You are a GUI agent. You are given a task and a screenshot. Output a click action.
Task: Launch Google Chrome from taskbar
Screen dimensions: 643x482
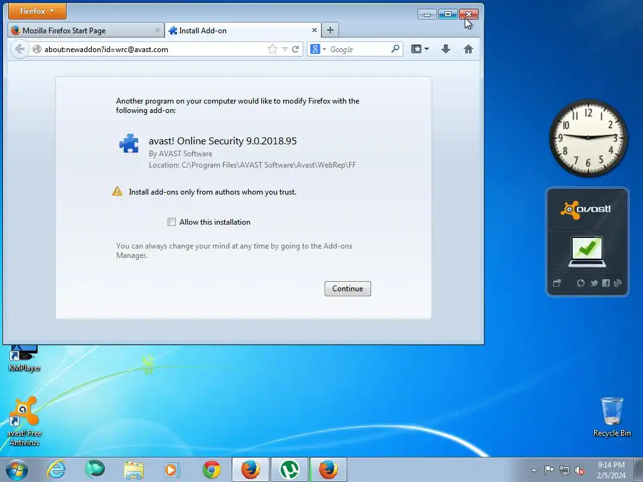(211, 469)
